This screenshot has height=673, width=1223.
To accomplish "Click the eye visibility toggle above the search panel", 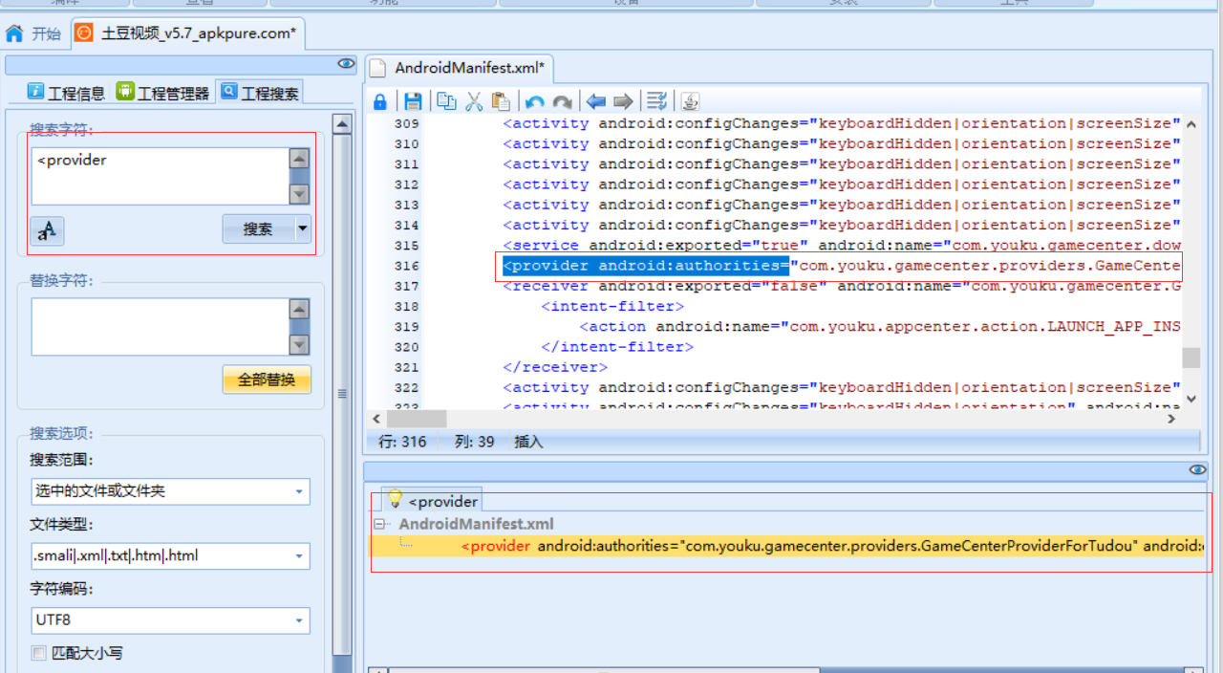I will [345, 63].
